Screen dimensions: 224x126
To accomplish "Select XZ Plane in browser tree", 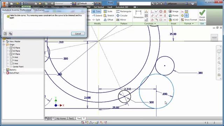I will [15, 51].
